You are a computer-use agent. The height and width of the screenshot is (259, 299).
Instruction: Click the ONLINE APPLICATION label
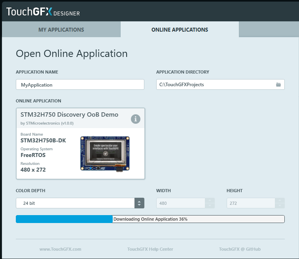click(x=38, y=101)
